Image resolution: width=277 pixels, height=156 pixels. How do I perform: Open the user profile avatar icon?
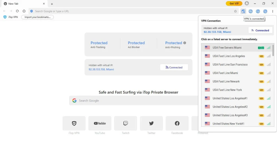(247, 4)
